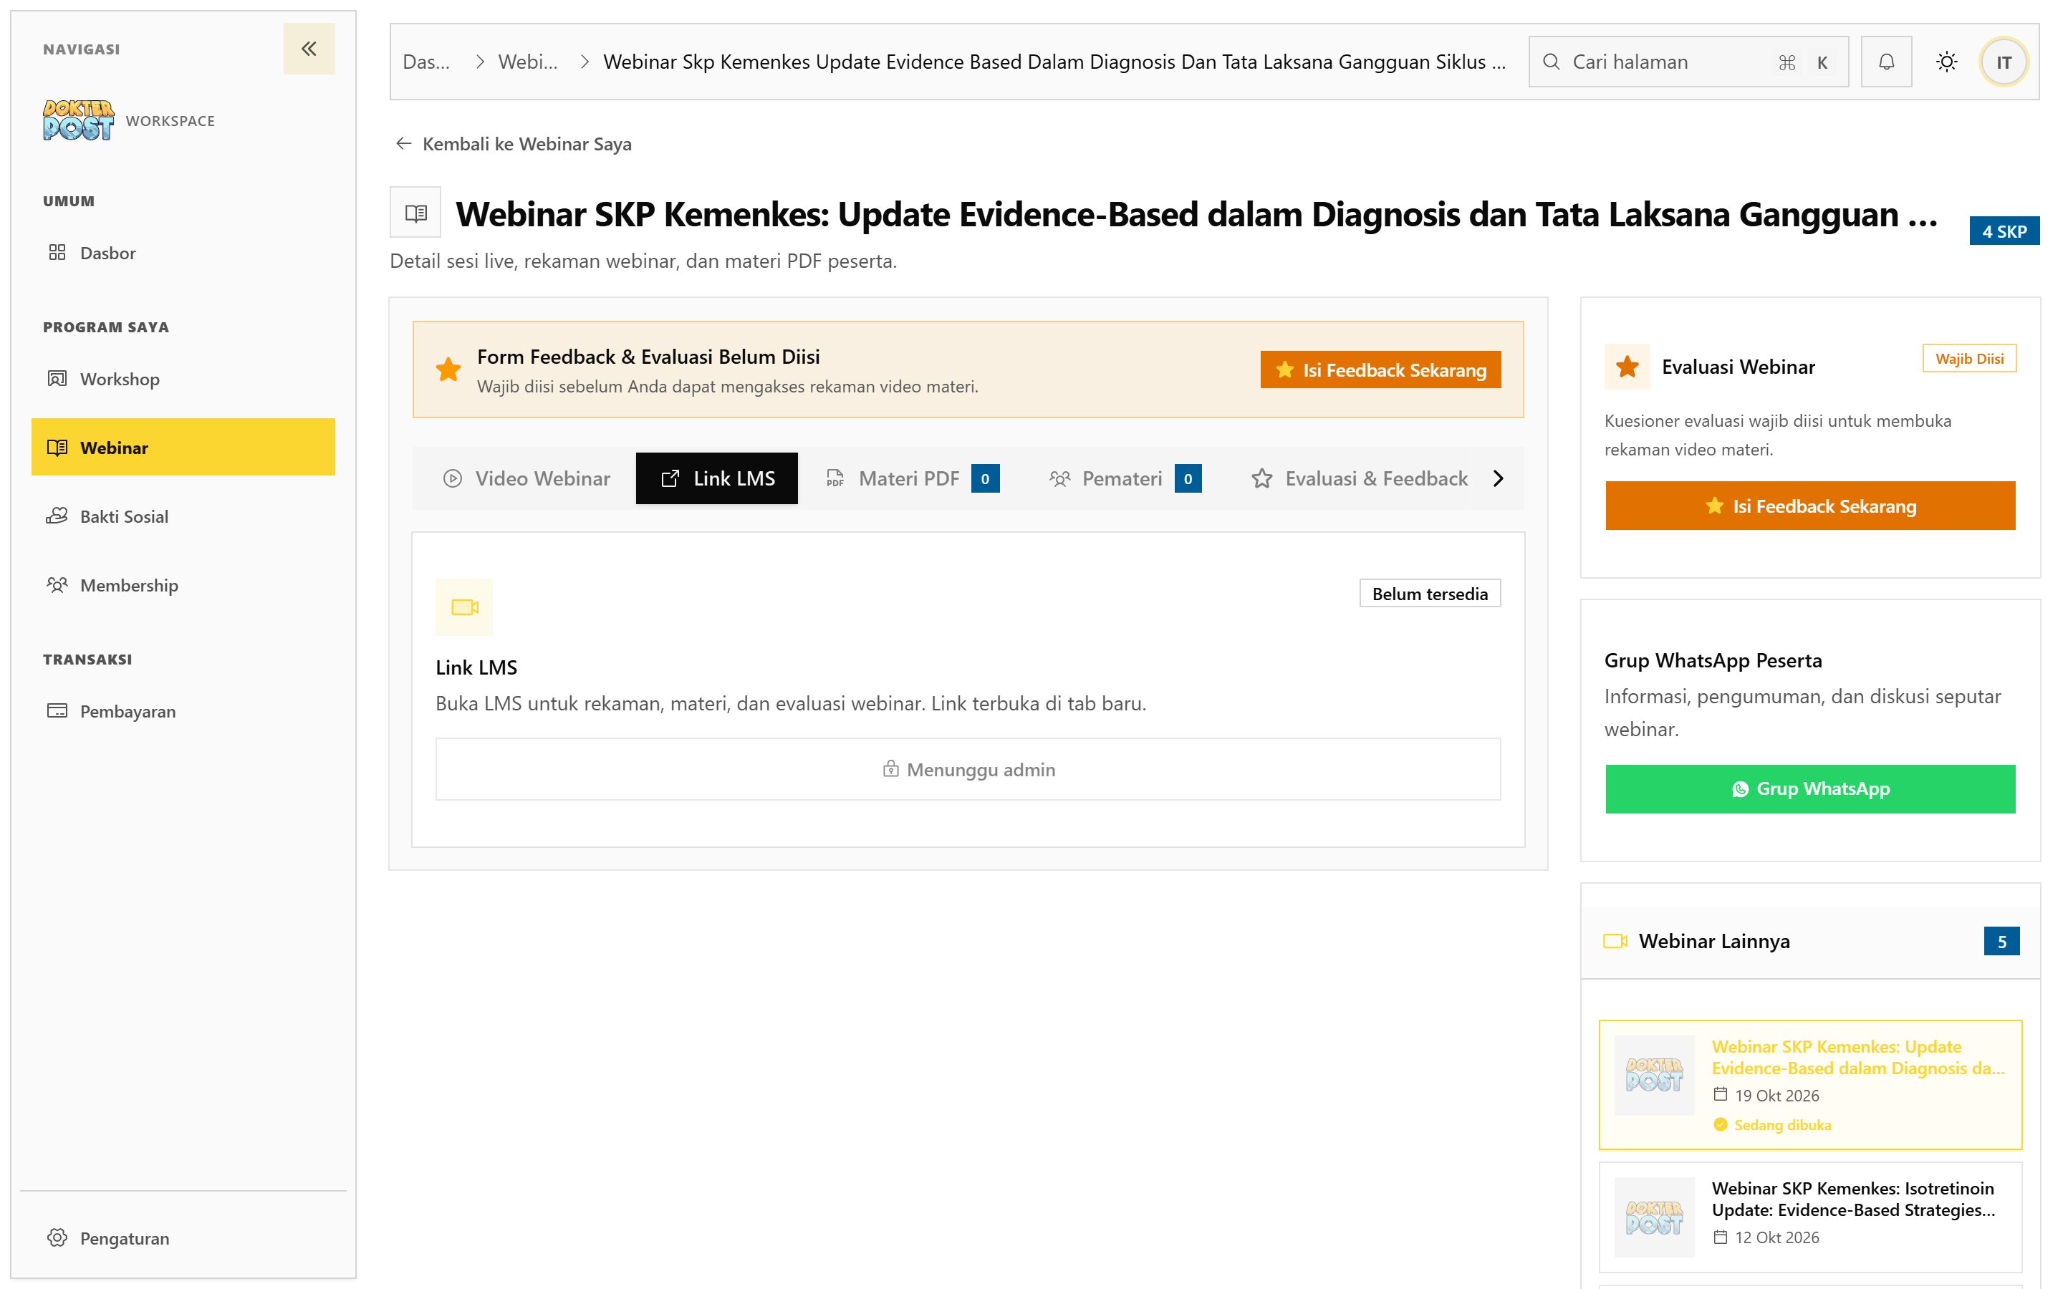
Task: Click the Dokter Post workspace logo
Action: tap(77, 120)
